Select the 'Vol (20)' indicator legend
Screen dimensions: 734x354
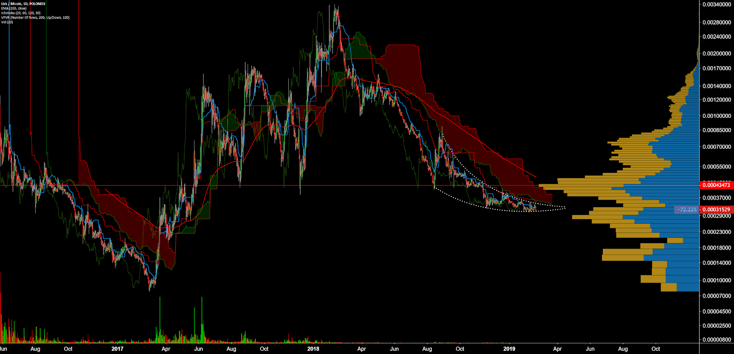tap(7, 22)
